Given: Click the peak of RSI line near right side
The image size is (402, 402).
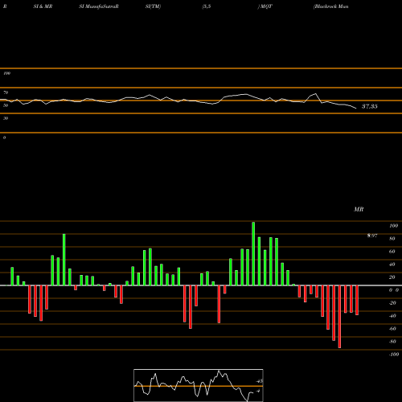Looking at the screenshot, I should pos(316,93).
